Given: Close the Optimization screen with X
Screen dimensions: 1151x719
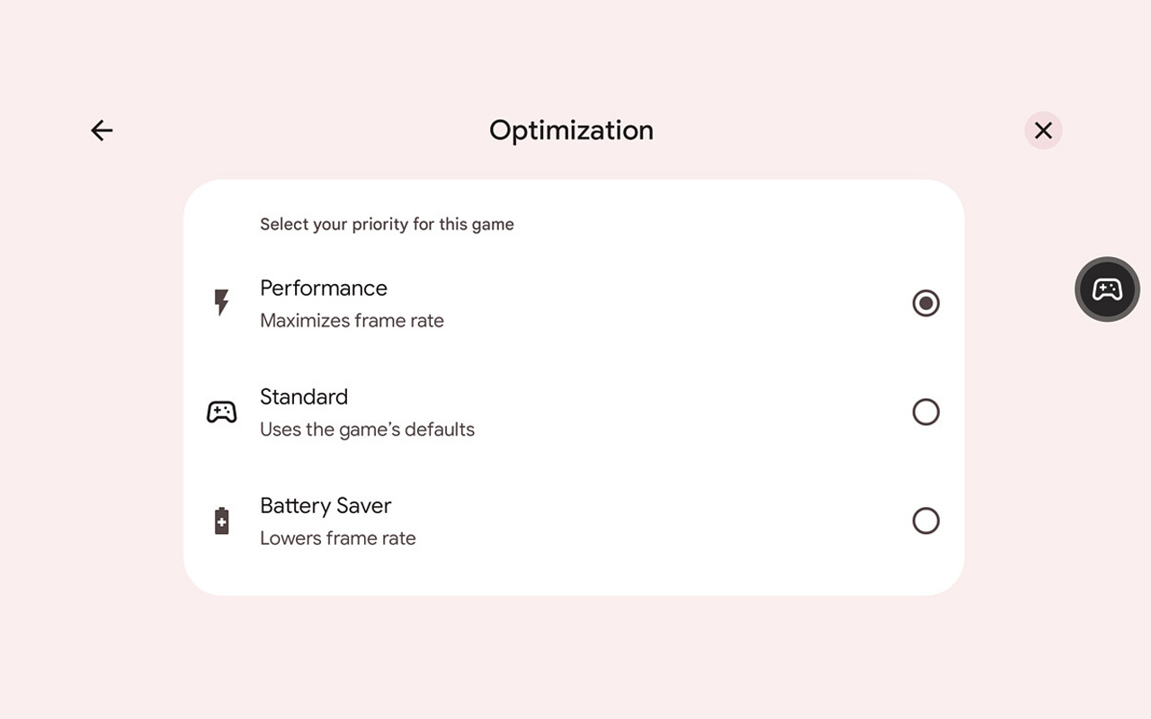Looking at the screenshot, I should tap(1043, 130).
